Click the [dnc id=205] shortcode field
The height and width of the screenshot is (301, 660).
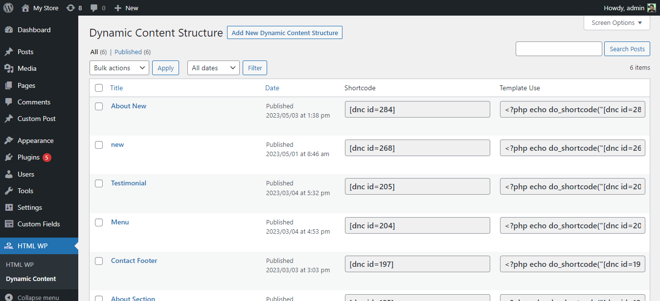[x=417, y=186]
